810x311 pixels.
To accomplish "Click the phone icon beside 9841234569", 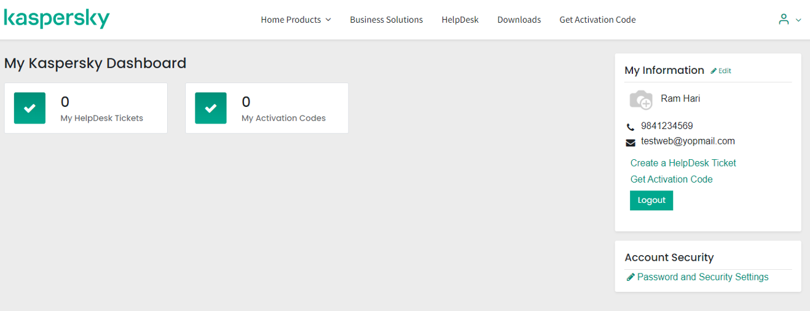I will coord(631,127).
